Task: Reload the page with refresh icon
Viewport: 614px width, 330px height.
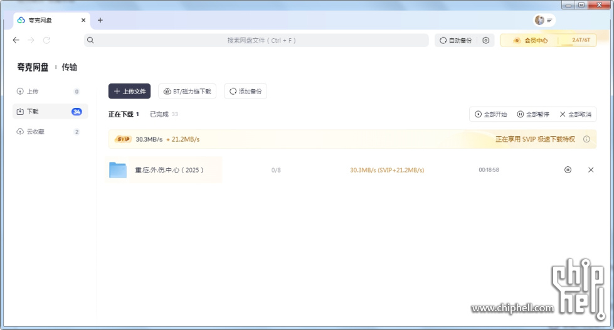Action: [x=46, y=40]
